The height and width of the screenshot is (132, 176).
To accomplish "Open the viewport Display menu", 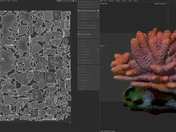I will click(118, 1).
